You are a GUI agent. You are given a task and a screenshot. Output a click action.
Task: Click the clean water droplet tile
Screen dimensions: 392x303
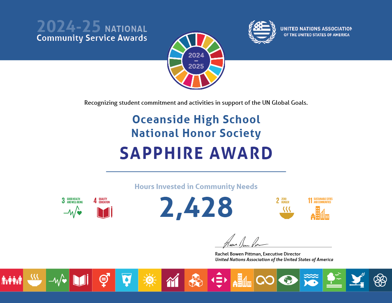[127, 280]
